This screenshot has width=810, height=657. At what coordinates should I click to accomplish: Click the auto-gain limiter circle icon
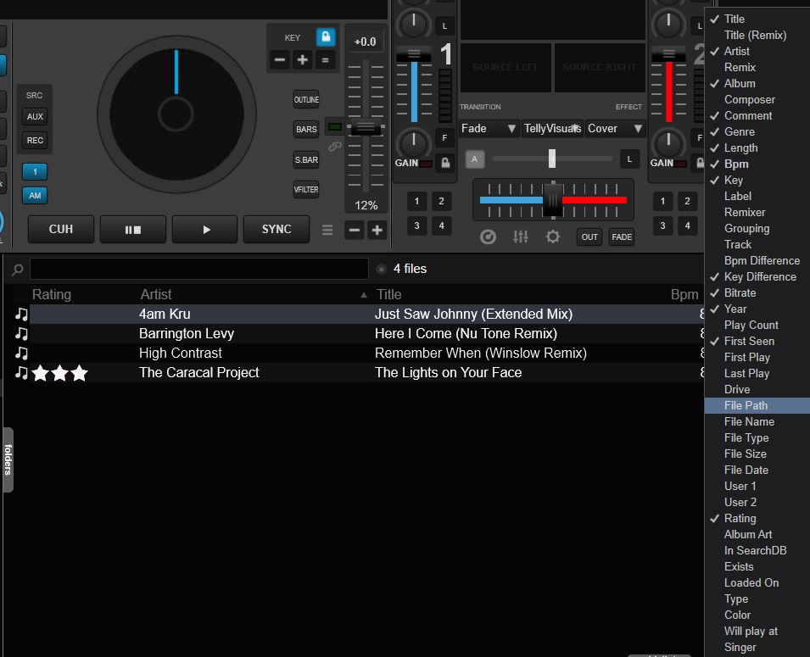point(488,237)
